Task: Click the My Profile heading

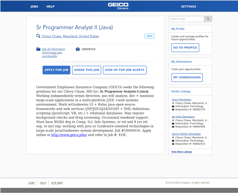Action: coord(178,29)
